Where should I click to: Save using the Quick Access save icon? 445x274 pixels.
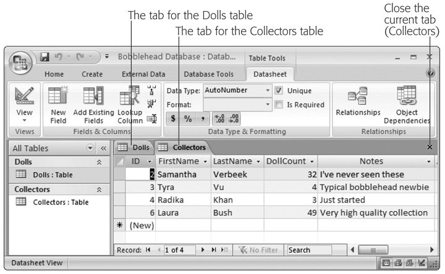coord(44,57)
